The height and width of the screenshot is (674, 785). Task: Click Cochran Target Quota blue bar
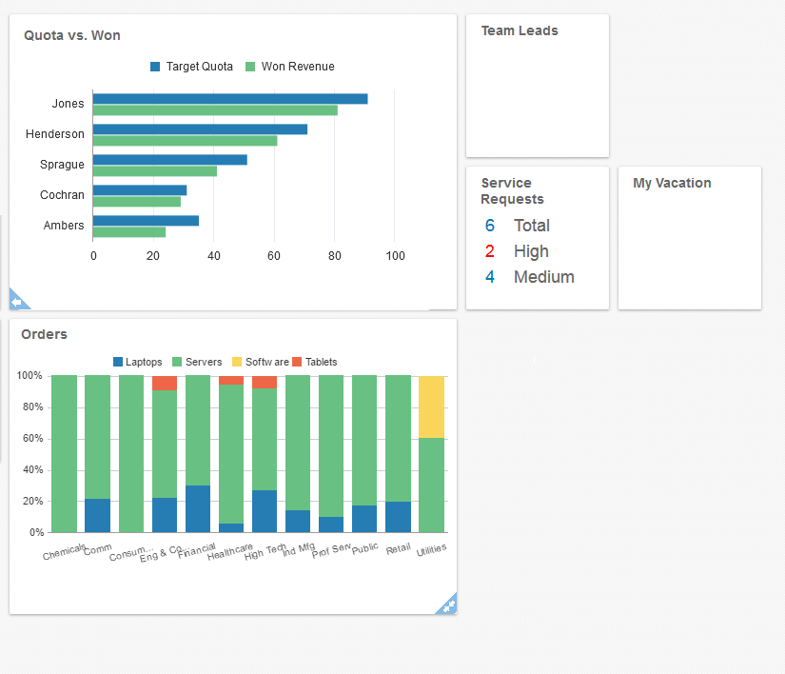click(x=140, y=190)
